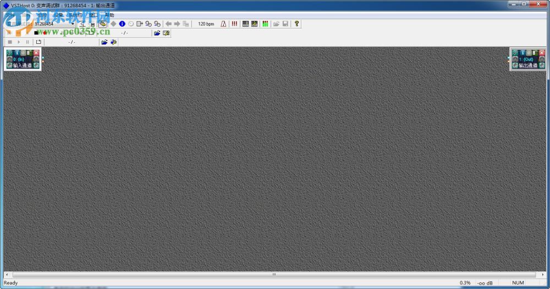Close the output channel (Out) module
Screen dimensions: 550x289
pos(542,53)
